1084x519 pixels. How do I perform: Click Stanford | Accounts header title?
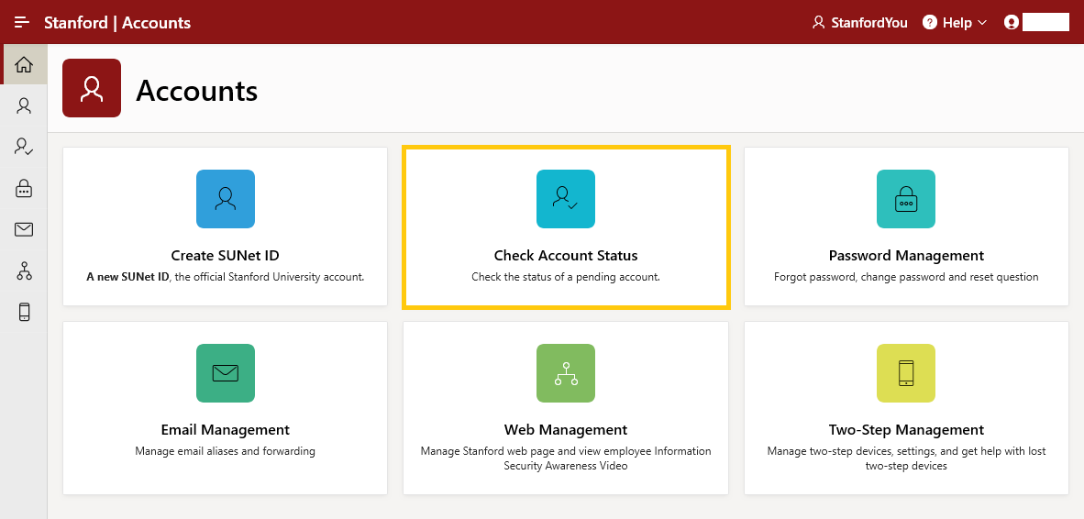tap(117, 22)
